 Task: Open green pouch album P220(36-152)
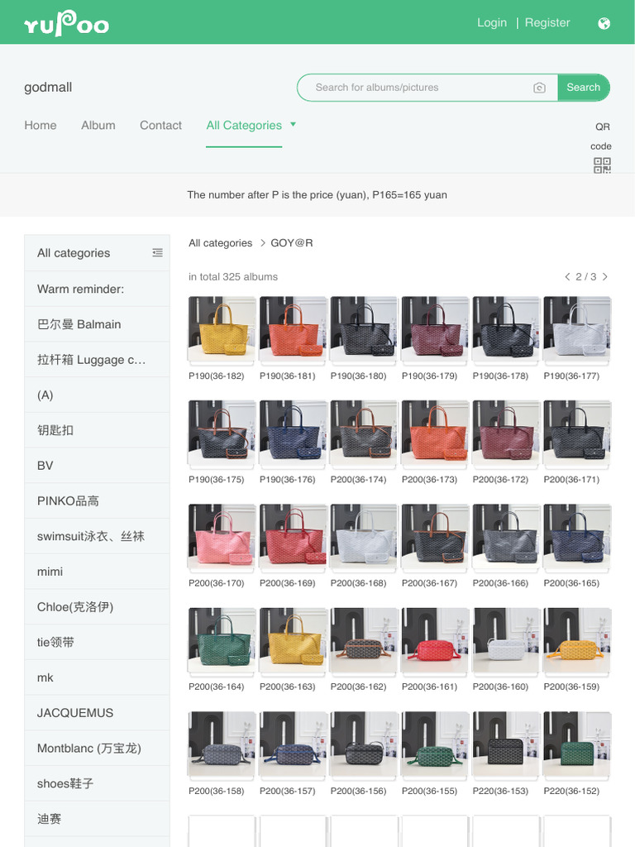click(577, 745)
